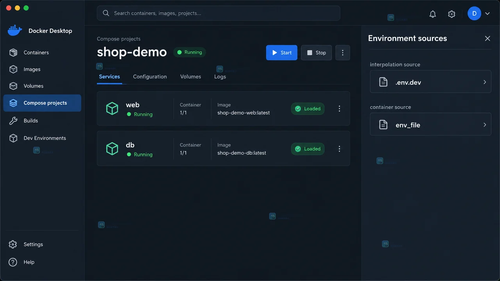Click the Settings gear icon in sidebar
Viewport: 500px width, 281px height.
pyautogui.click(x=13, y=244)
